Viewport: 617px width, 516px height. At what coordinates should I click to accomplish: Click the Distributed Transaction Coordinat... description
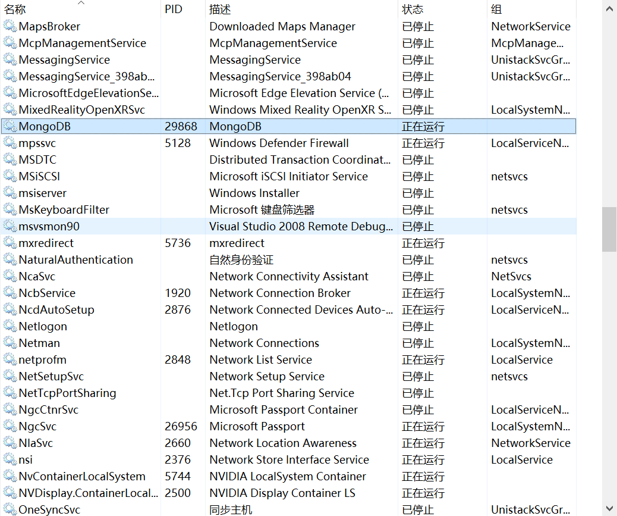[x=300, y=160]
